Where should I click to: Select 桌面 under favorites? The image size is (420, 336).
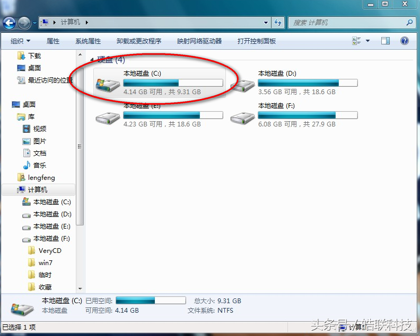click(x=29, y=68)
